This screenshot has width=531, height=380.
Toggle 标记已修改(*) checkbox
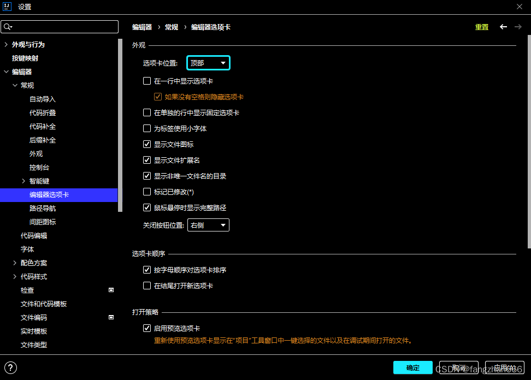pyautogui.click(x=146, y=192)
